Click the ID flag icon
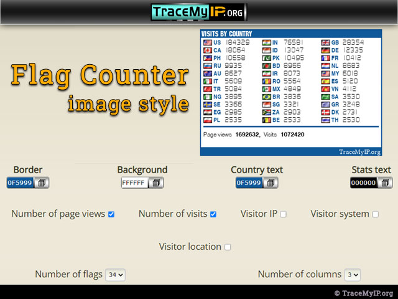The width and height of the screenshot is (398, 299). (267, 50)
